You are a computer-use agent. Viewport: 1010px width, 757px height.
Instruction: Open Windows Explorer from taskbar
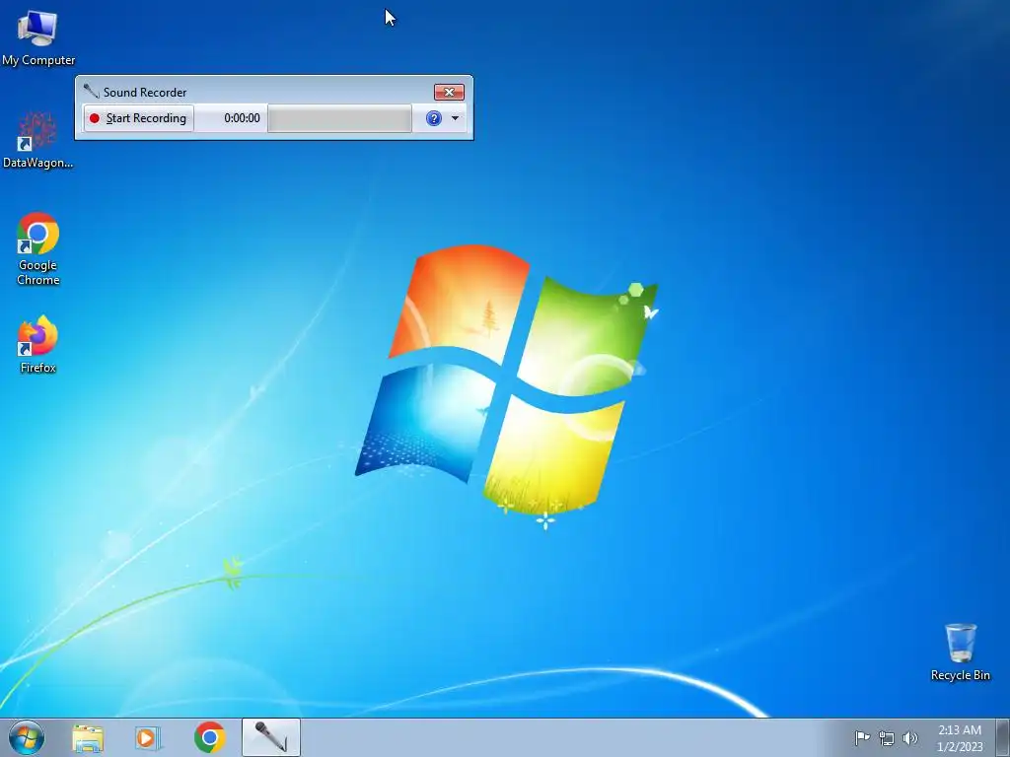tap(88, 737)
